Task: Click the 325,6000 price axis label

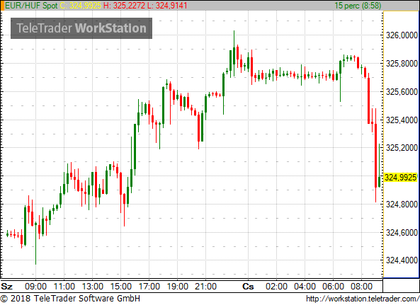Action: pos(402,92)
